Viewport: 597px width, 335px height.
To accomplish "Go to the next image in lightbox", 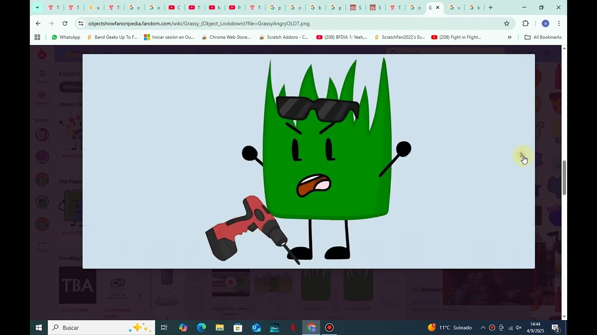I will (x=521, y=155).
